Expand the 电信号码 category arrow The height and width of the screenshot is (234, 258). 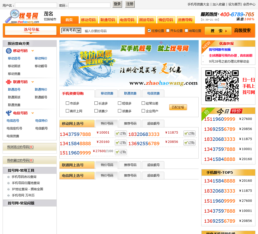pos(33,113)
